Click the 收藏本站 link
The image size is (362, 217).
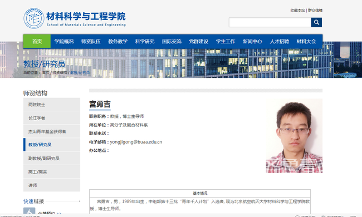(297, 11)
